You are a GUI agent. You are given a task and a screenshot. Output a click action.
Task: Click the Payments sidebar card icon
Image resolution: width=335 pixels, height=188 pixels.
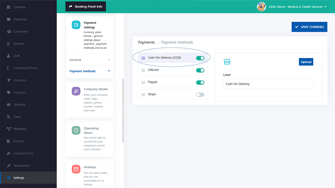(8, 19)
